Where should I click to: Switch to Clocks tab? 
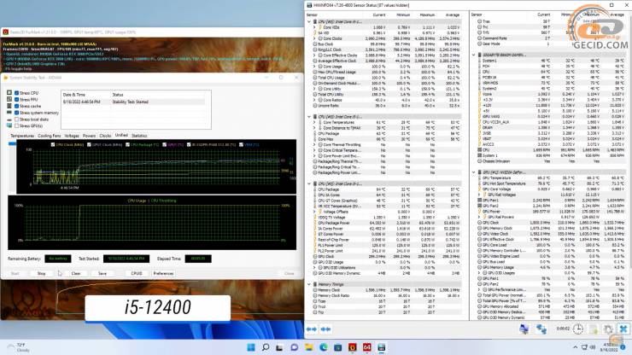(105, 136)
